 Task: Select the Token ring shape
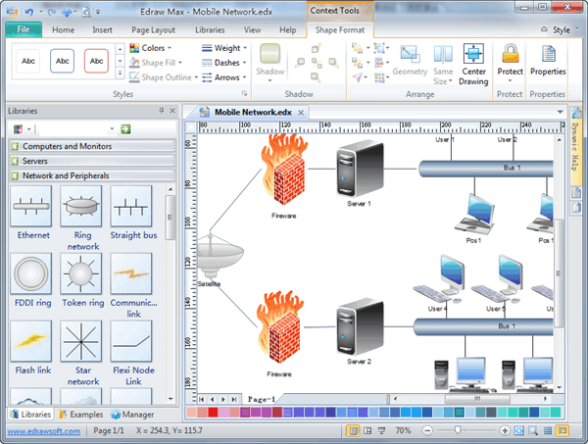click(x=81, y=273)
